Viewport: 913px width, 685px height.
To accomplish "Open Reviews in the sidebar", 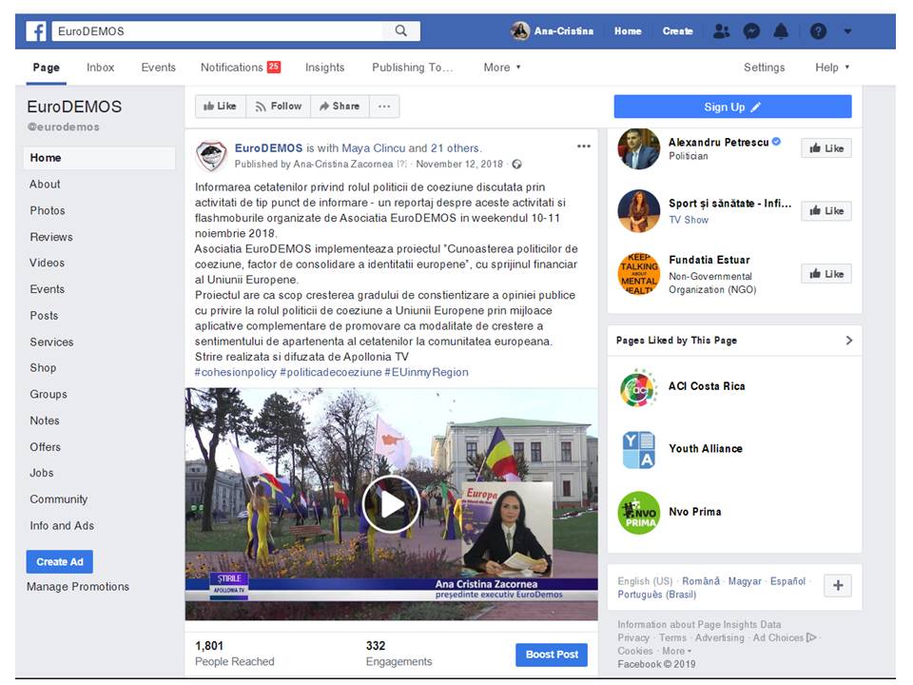I will pos(51,237).
